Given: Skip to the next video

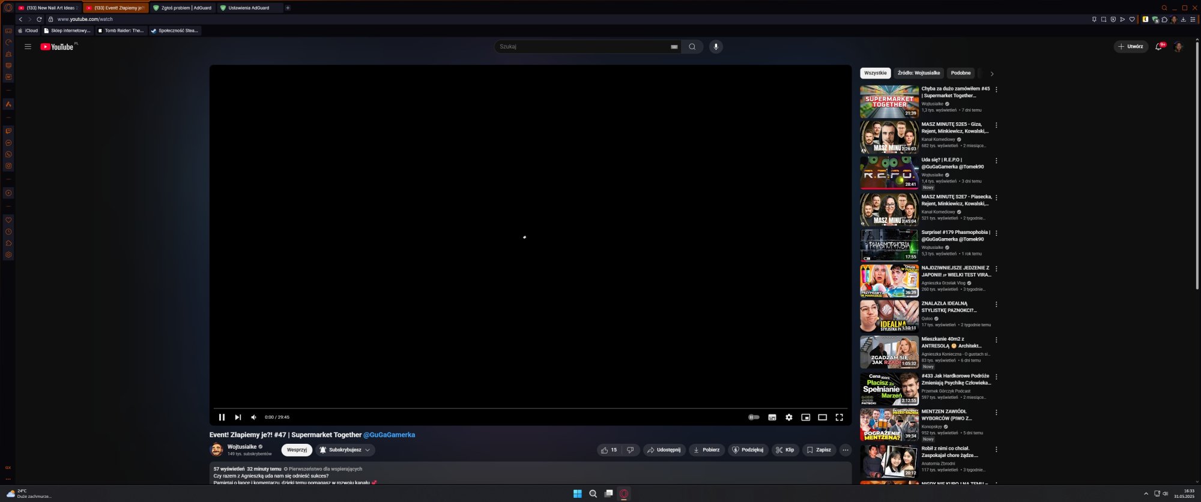Looking at the screenshot, I should click(x=238, y=417).
